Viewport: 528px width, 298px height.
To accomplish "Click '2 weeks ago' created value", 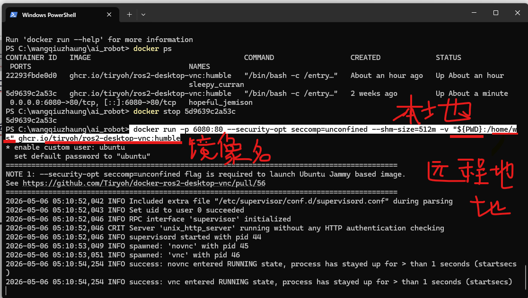I will (x=374, y=94).
